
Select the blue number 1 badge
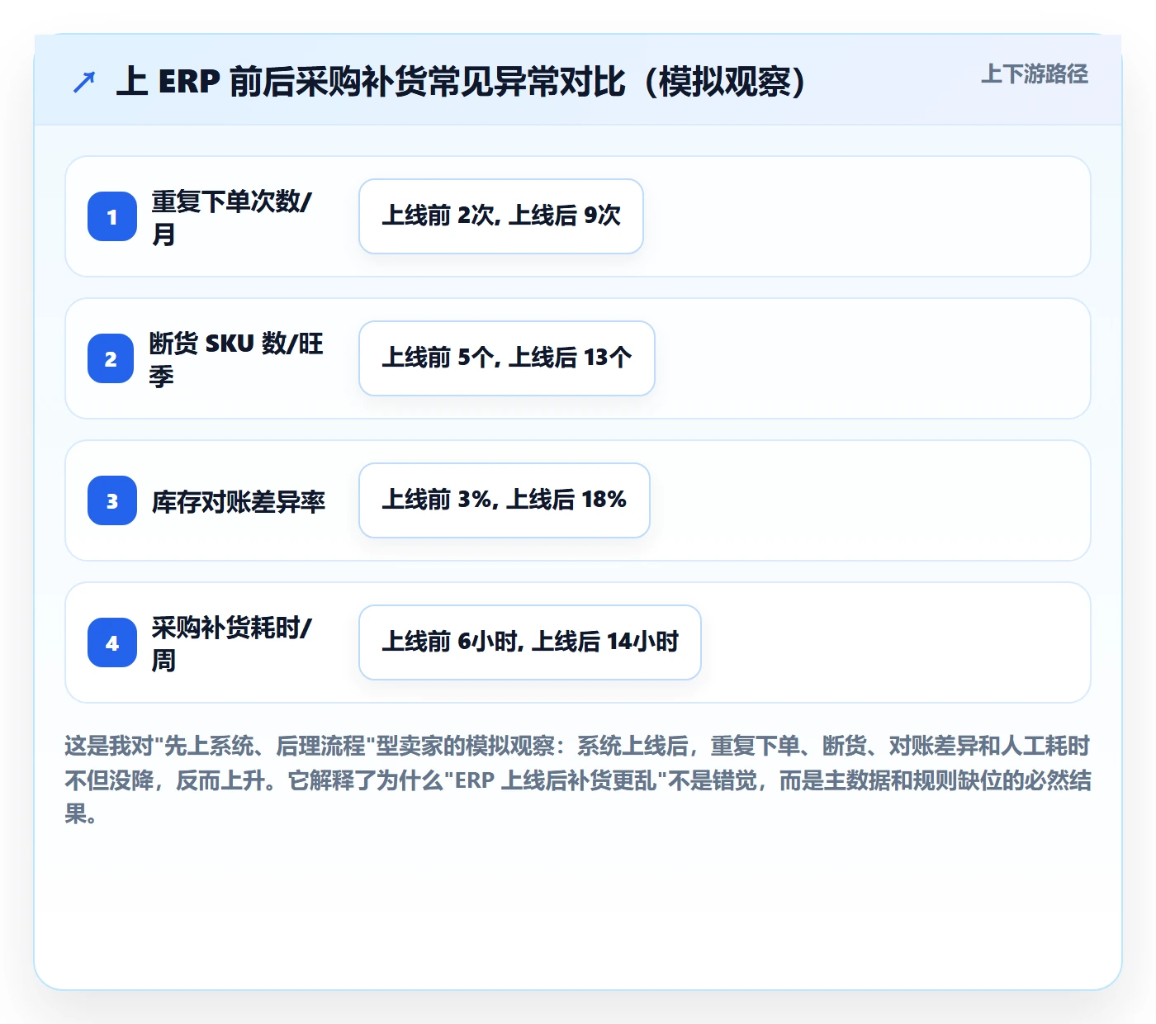(112, 216)
